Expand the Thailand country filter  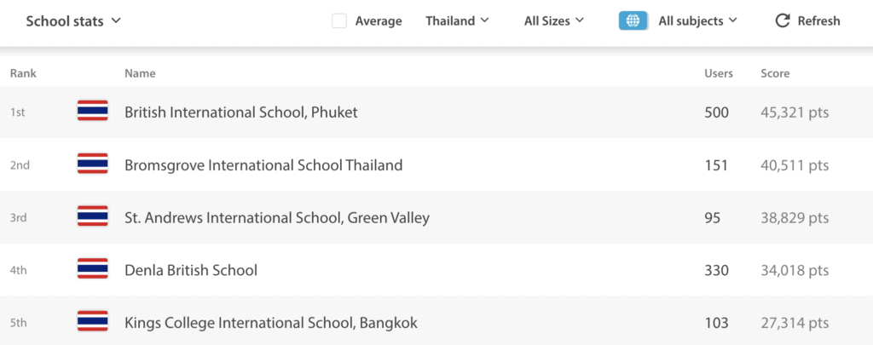coord(457,21)
